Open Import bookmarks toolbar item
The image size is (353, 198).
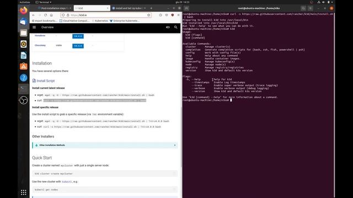click(44, 21)
